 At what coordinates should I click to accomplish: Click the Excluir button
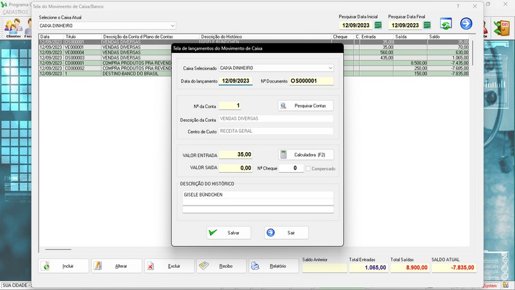(x=169, y=266)
